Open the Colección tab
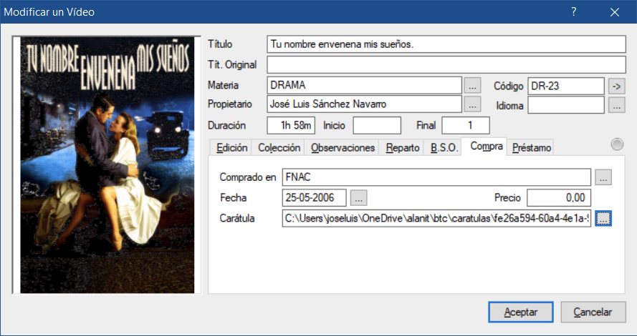637x336 pixels. 279,148
